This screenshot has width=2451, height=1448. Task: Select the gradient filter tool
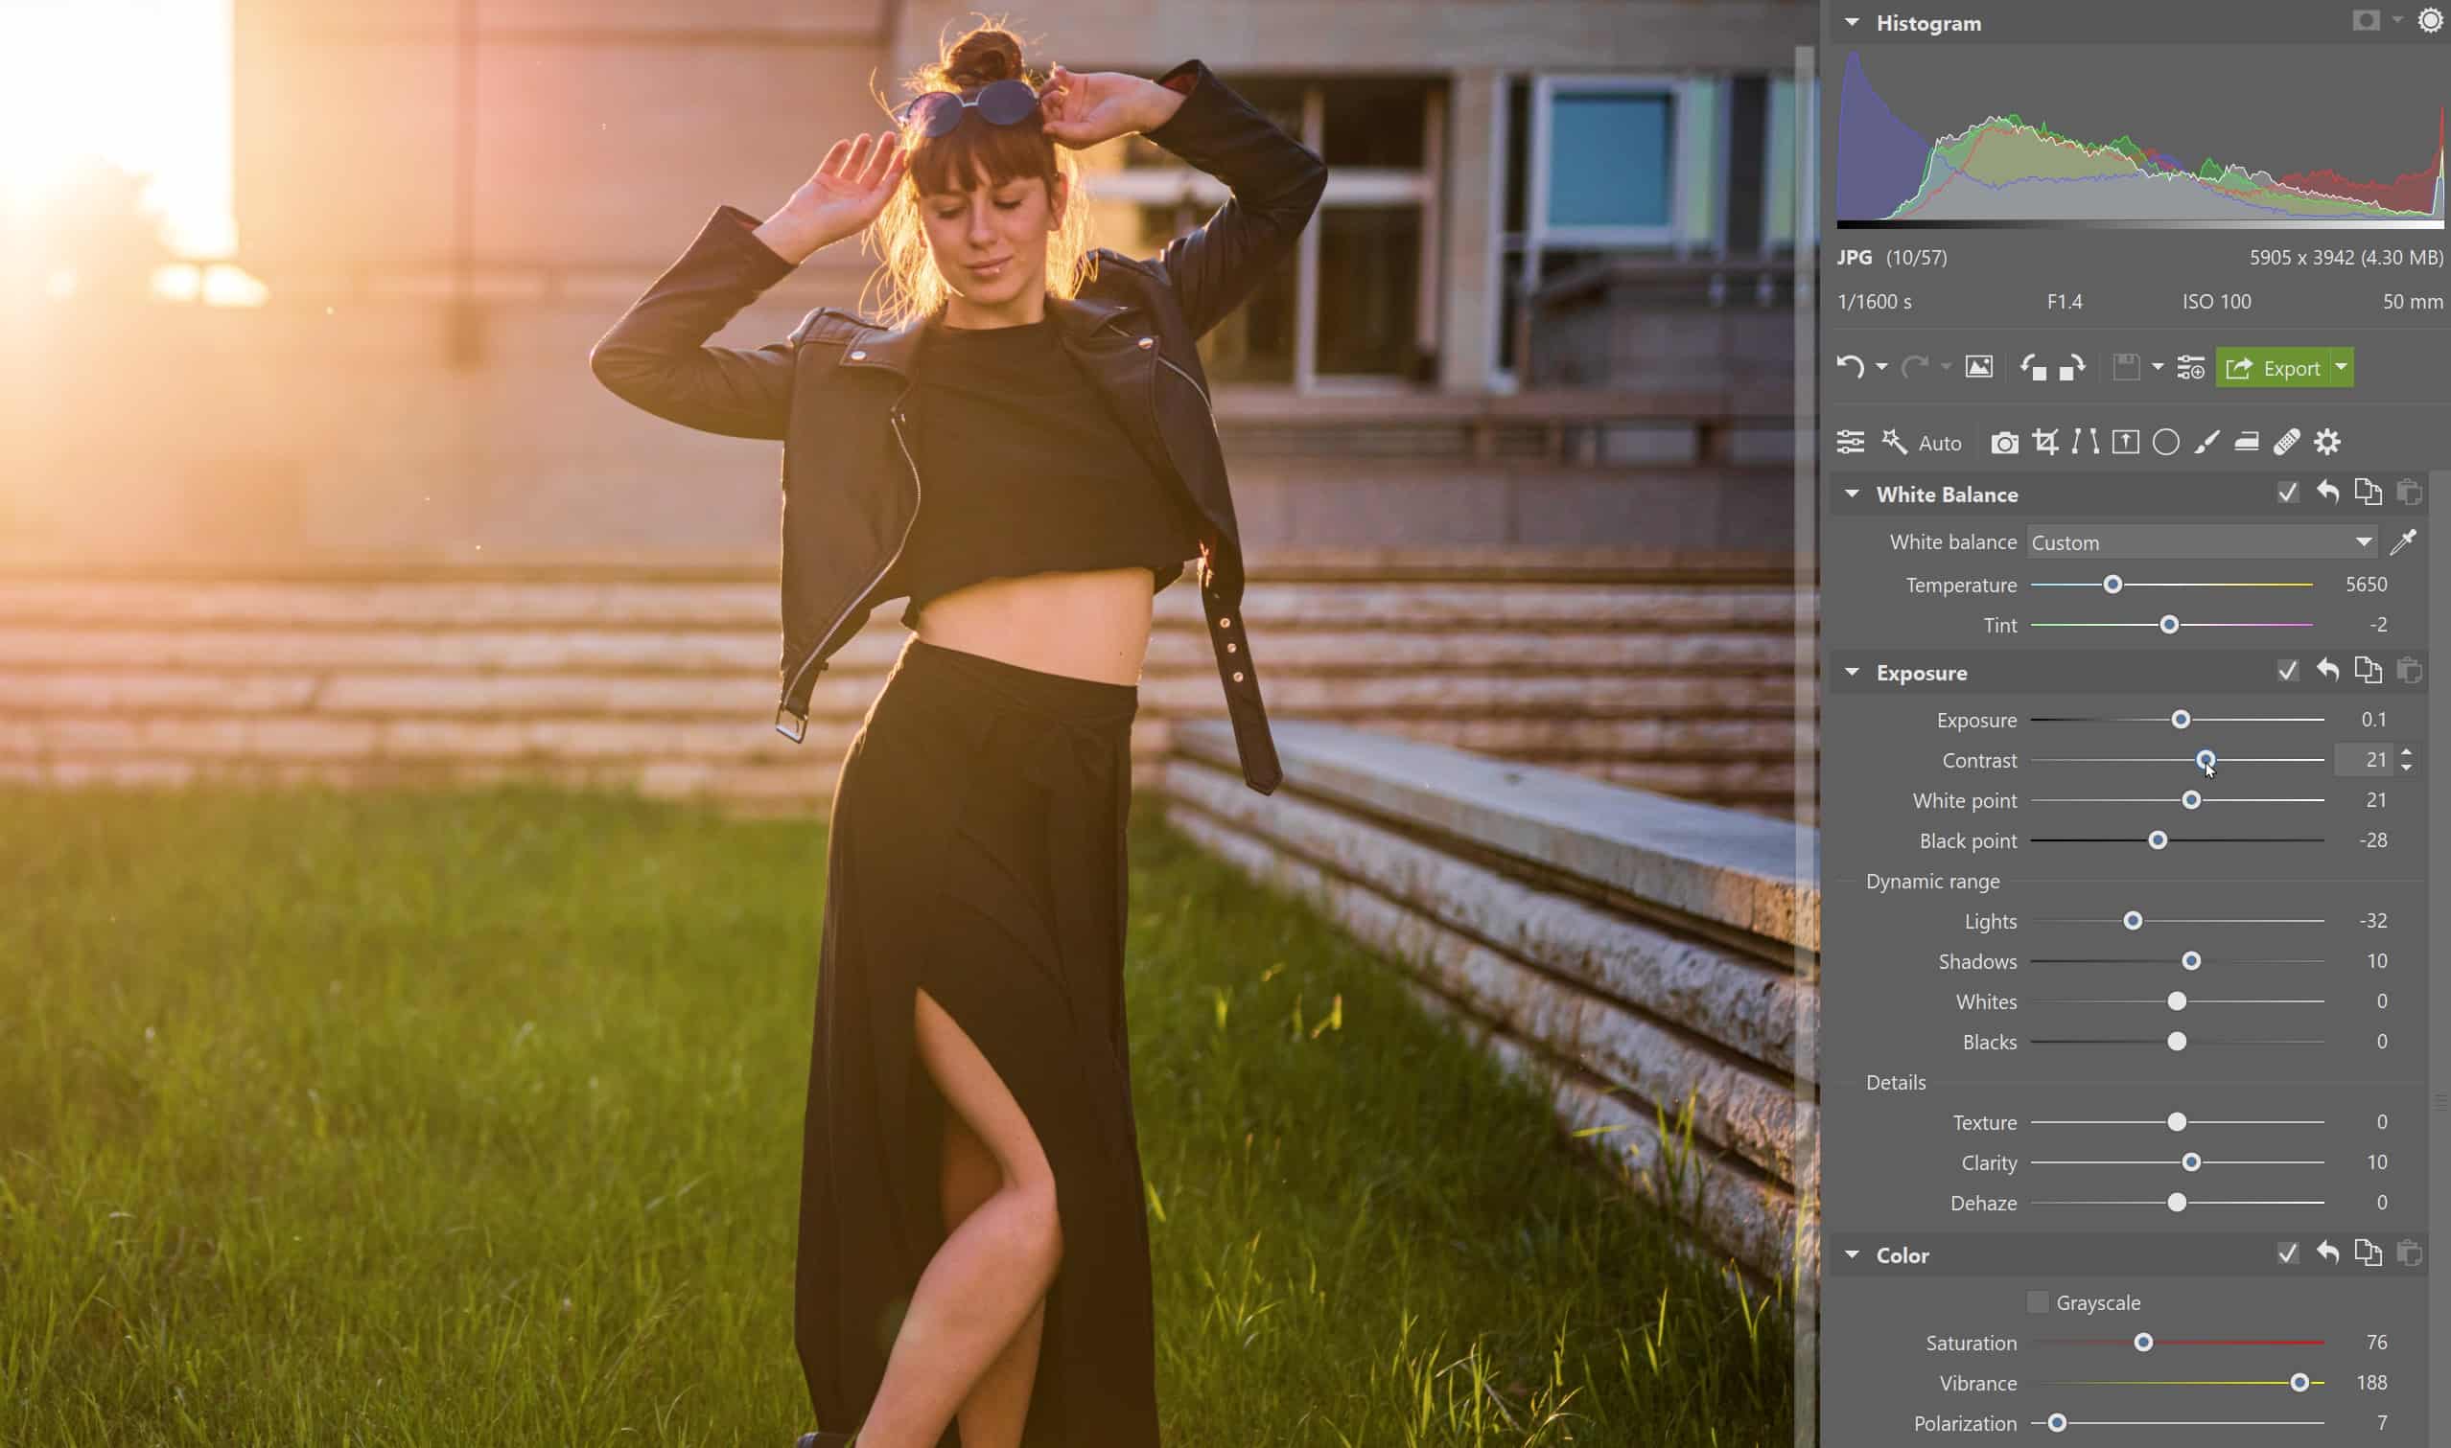click(x=2125, y=442)
